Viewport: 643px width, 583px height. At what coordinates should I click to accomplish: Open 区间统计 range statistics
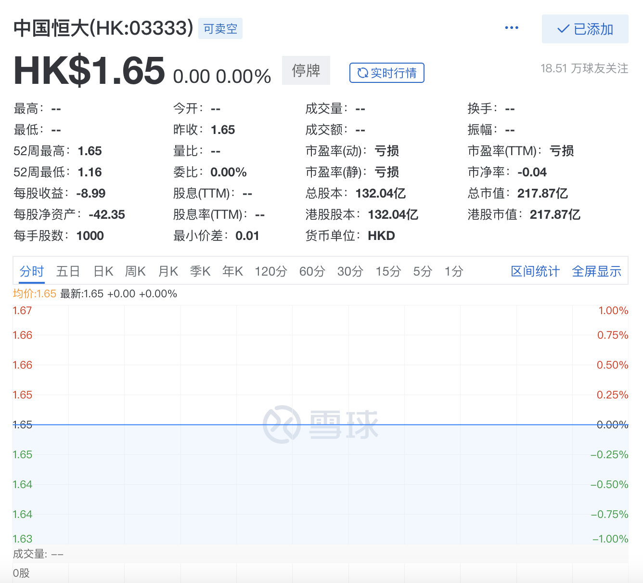click(x=535, y=271)
